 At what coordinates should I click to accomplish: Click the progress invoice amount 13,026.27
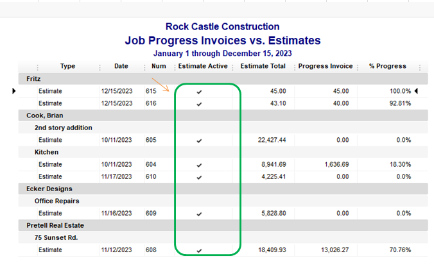[335, 250]
